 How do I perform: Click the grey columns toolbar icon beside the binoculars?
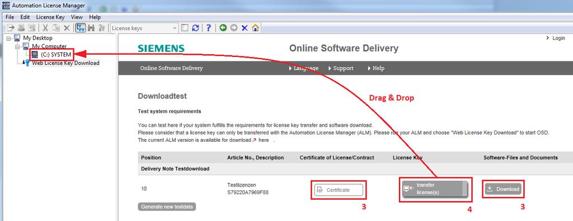(102, 28)
